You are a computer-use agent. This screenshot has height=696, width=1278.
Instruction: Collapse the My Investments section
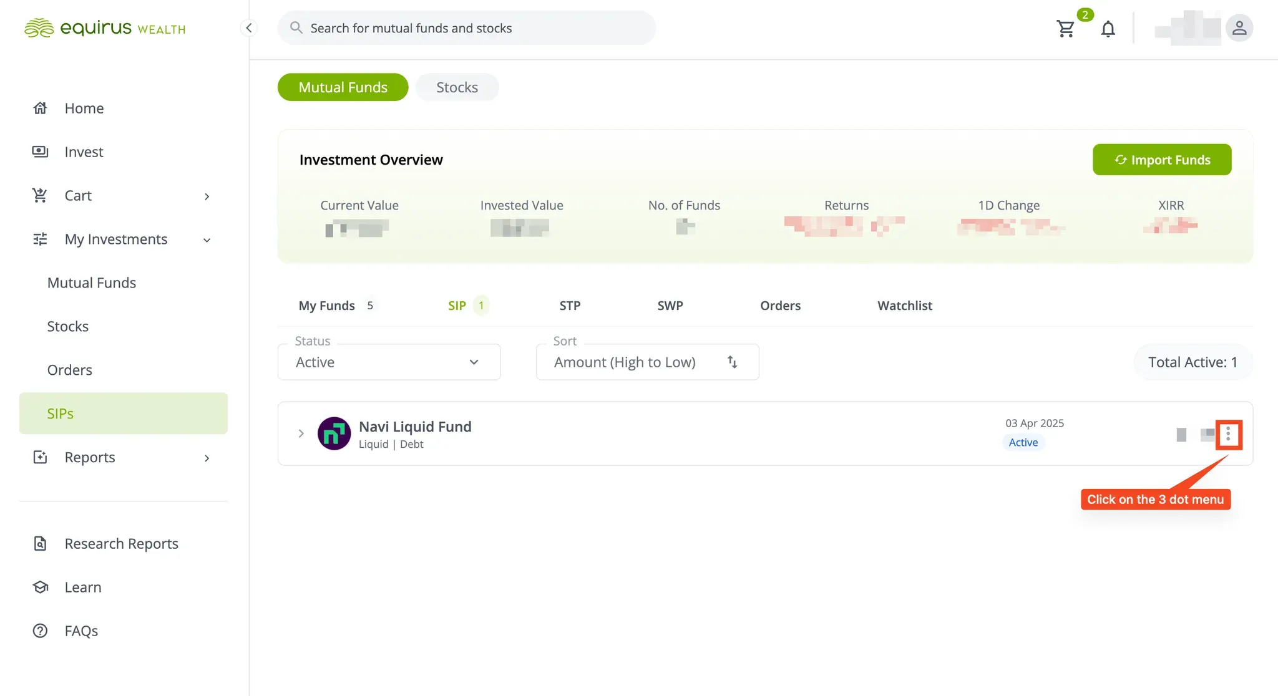click(207, 240)
